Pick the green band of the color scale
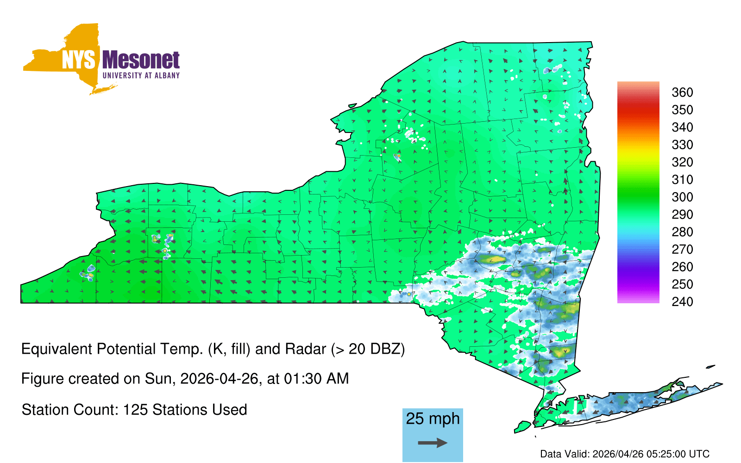This screenshot has width=741, height=463. tap(638, 194)
